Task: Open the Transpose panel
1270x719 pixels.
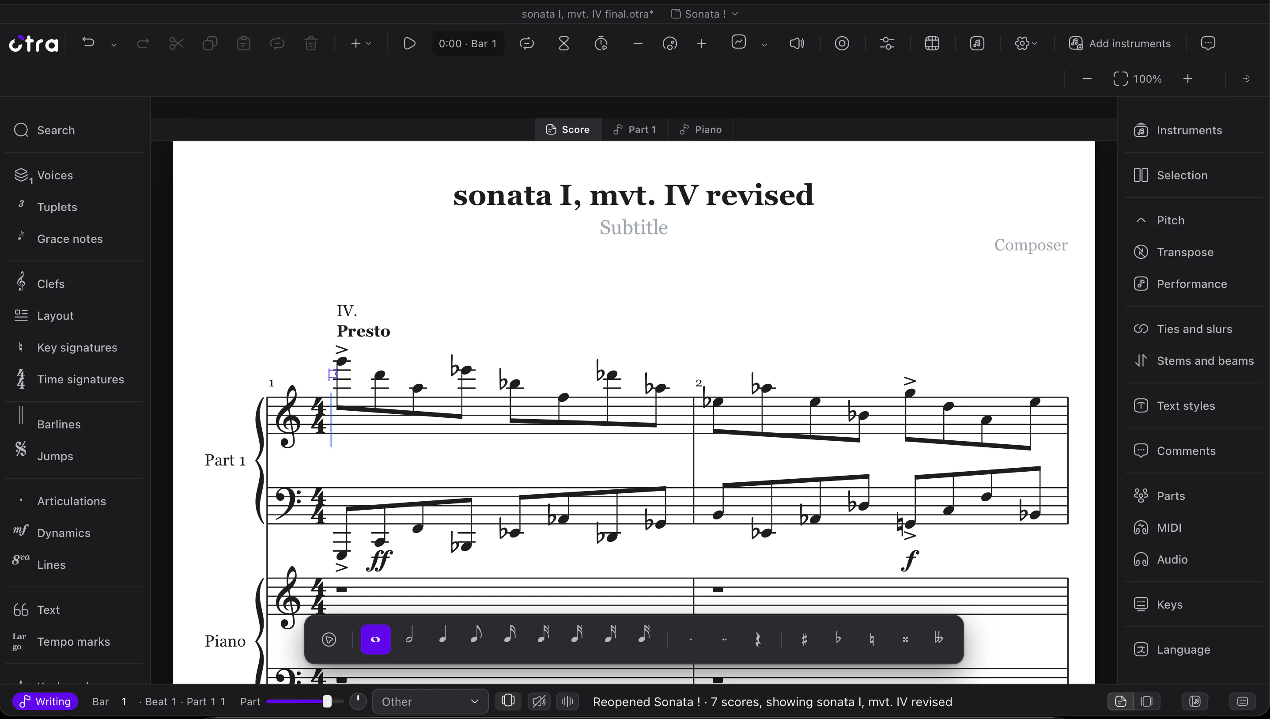Action: (x=1194, y=252)
